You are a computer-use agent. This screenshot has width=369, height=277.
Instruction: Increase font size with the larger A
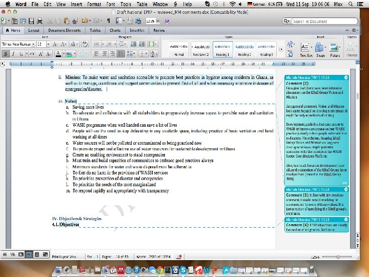point(55,44)
